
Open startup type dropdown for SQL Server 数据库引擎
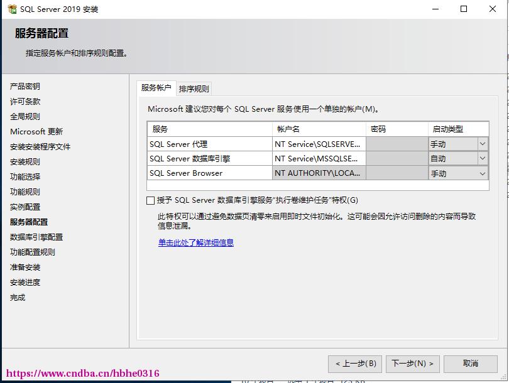[483, 159]
